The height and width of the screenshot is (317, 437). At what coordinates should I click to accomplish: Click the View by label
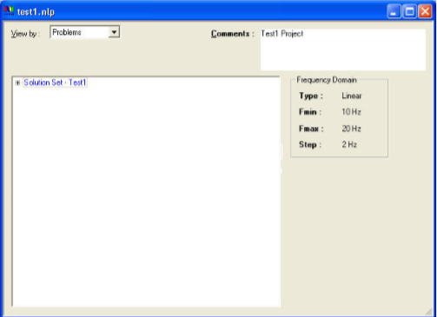24,34
